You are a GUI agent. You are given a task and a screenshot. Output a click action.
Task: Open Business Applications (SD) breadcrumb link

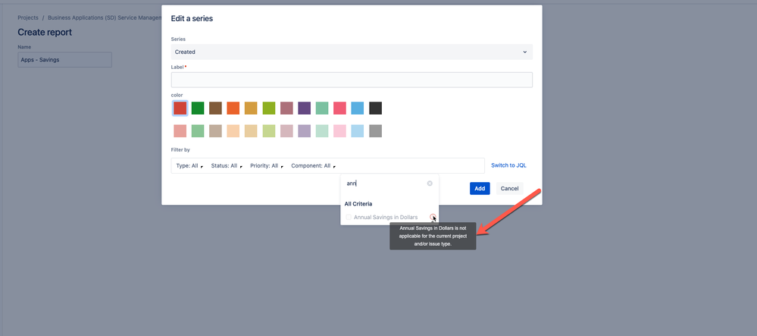coord(105,18)
